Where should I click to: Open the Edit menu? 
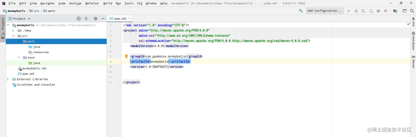(x=23, y=3)
